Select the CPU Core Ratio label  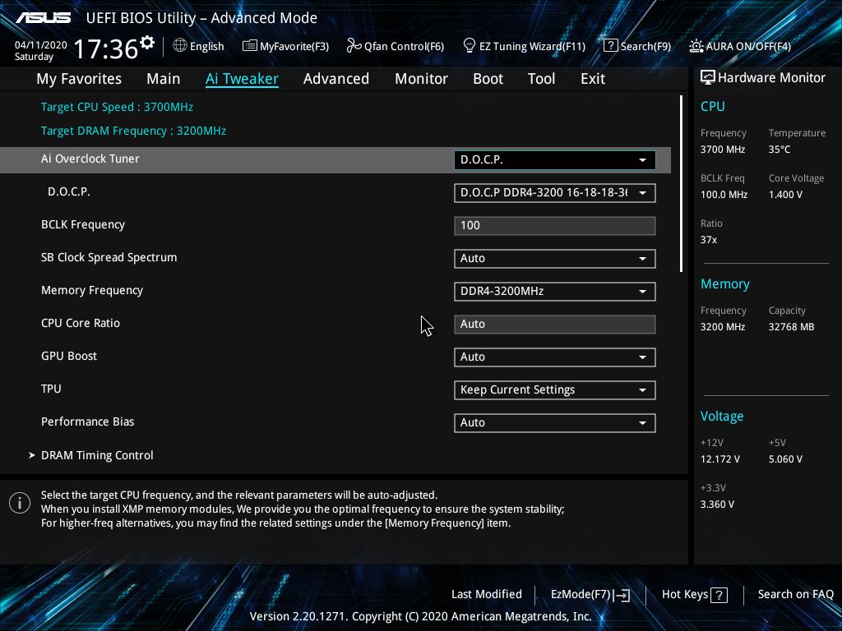81,323
